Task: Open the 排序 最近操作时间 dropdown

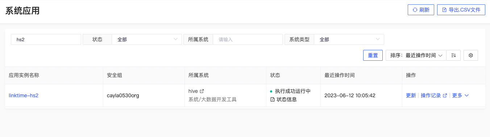Action: click(x=416, y=55)
